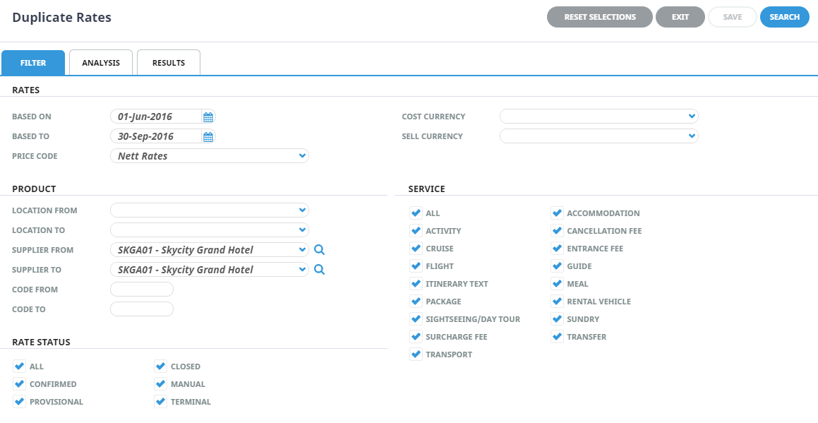Expand the Location From dropdown
818x423 pixels.
click(x=209, y=210)
